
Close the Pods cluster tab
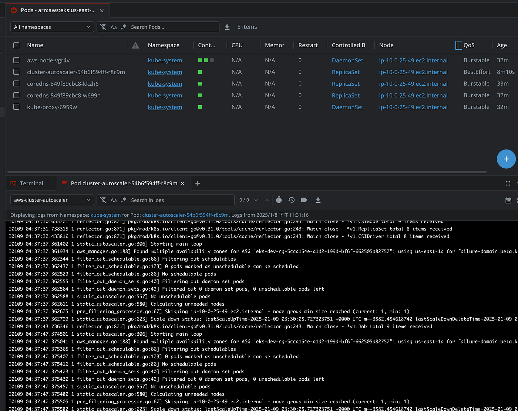tap(102, 10)
